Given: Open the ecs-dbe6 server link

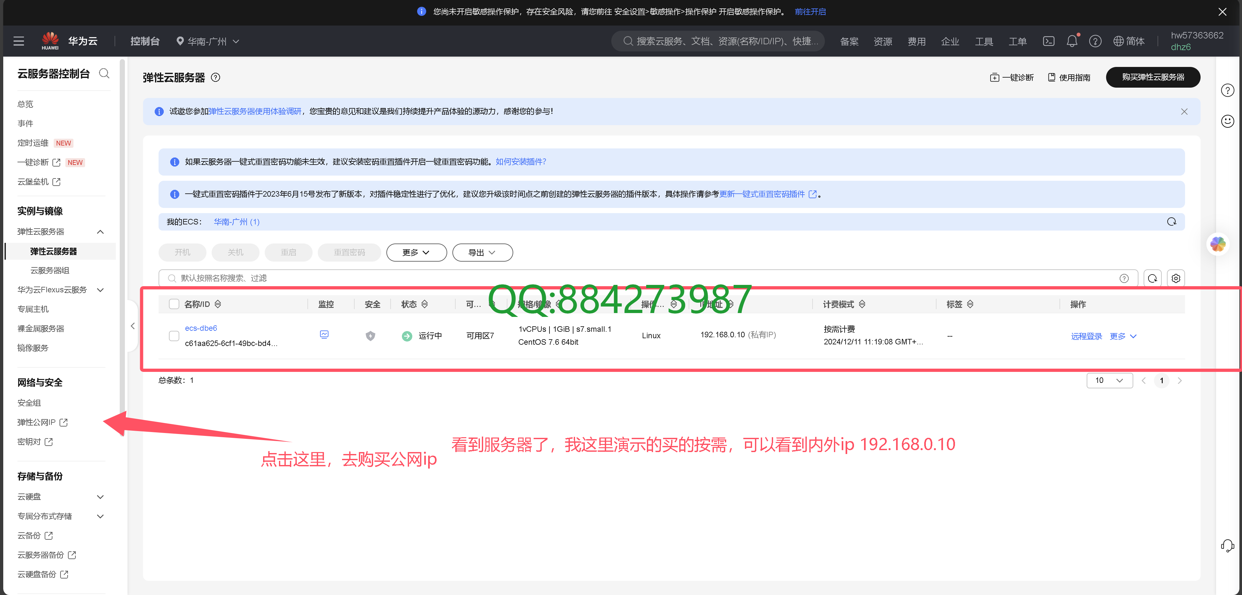Looking at the screenshot, I should pos(201,328).
